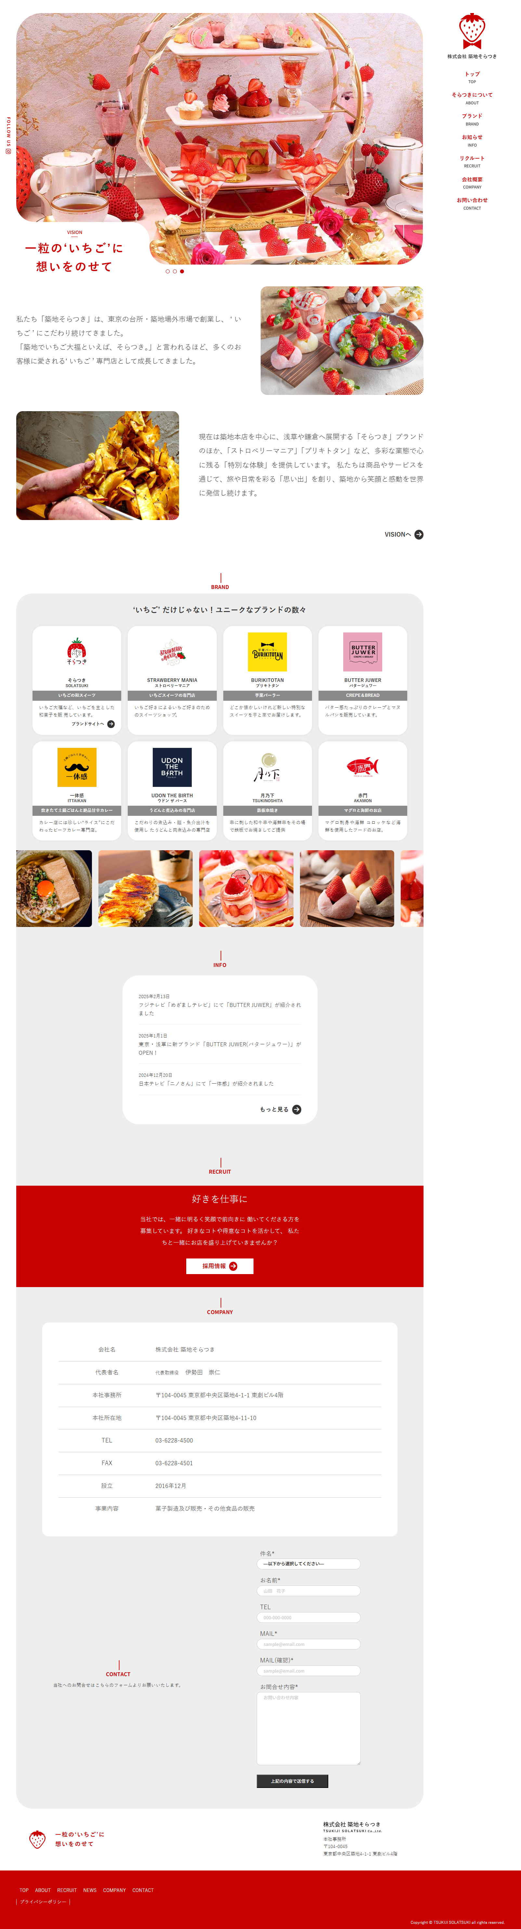Select the second hero slider dot
The height and width of the screenshot is (1929, 521).
coord(175,271)
